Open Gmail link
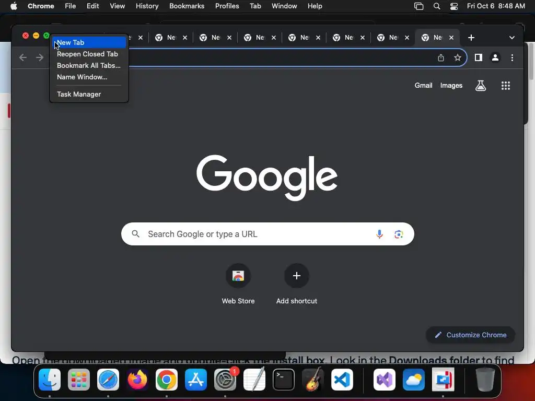The height and width of the screenshot is (401, 535). pyautogui.click(x=423, y=86)
